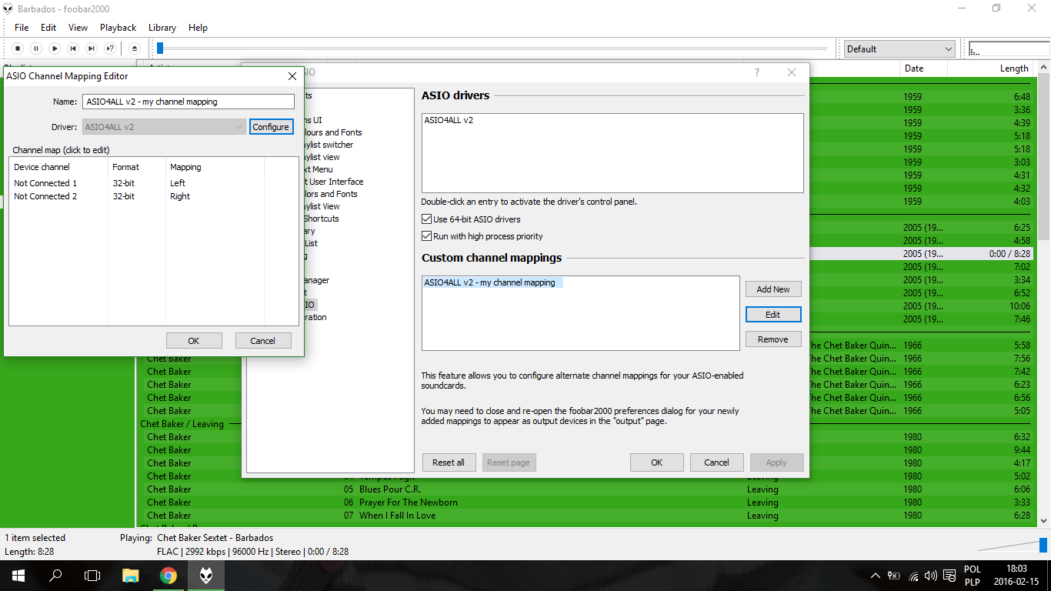Click the Name field of channel mapping
The image size is (1051, 591).
tap(189, 102)
